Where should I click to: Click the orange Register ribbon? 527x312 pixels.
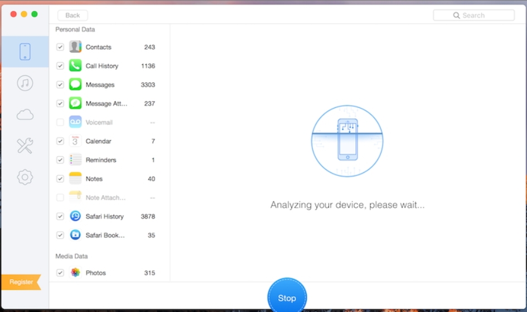pyautogui.click(x=21, y=282)
